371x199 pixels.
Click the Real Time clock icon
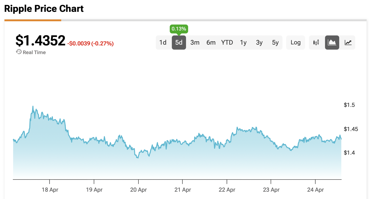[18, 52]
